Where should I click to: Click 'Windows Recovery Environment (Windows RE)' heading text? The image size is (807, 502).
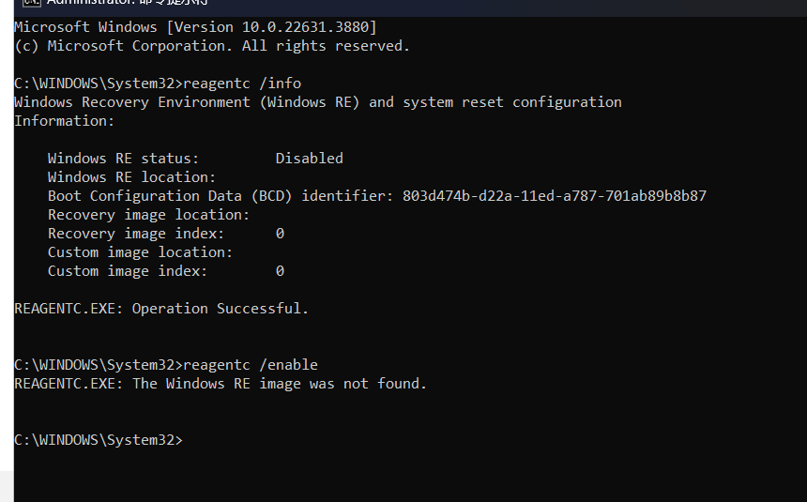(187, 102)
